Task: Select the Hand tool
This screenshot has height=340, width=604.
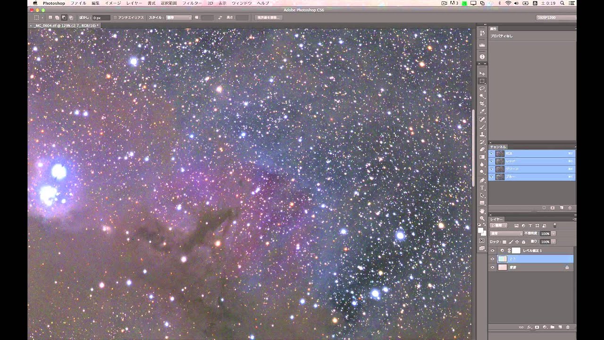Action: (482, 211)
